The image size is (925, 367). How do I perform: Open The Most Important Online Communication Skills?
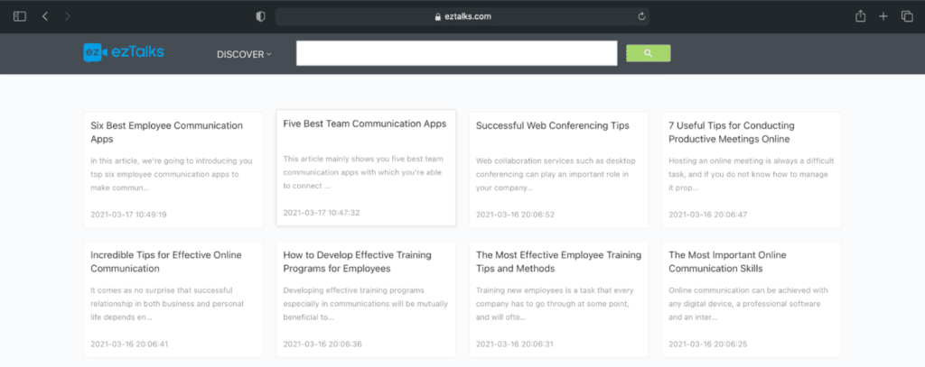728,261
